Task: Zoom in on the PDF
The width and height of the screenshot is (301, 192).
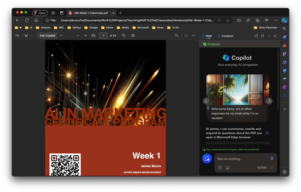Action: (86, 35)
